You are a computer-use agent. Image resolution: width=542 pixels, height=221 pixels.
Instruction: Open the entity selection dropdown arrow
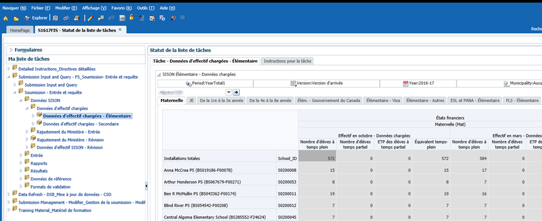tap(229, 92)
